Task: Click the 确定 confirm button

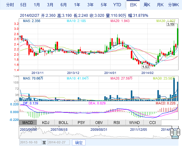Action: point(79,143)
